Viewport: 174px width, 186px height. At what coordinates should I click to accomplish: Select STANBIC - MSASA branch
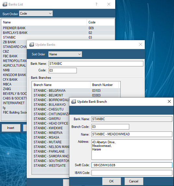click(51, 137)
